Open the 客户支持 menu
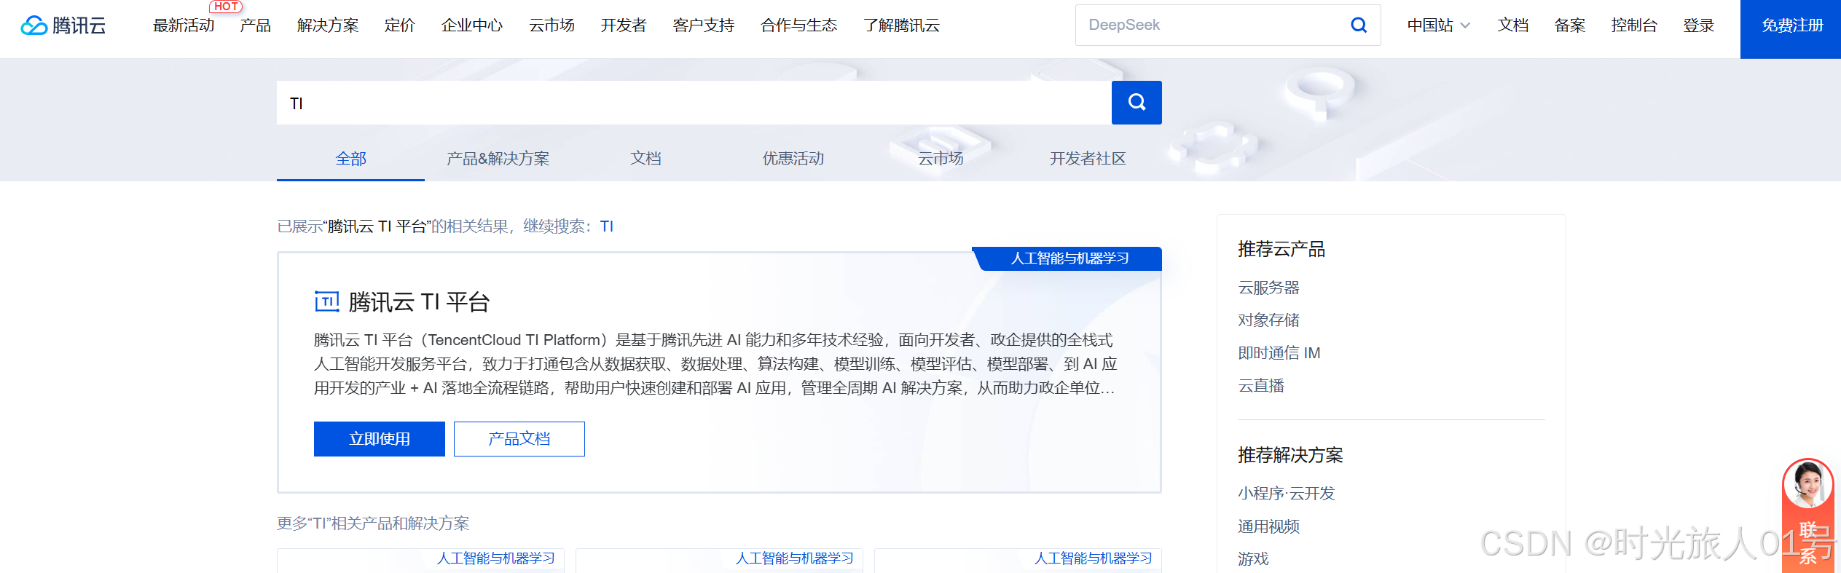 coord(704,25)
